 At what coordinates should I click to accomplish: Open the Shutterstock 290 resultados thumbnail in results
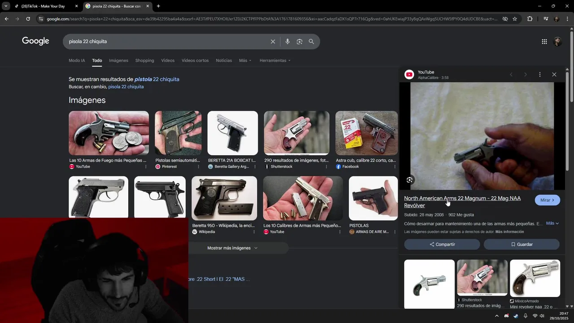[x=296, y=133]
